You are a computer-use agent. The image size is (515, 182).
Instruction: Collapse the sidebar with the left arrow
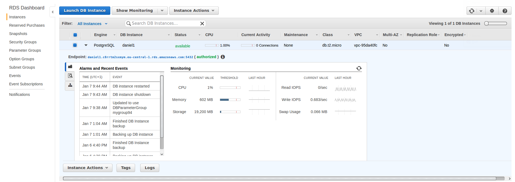52,12
